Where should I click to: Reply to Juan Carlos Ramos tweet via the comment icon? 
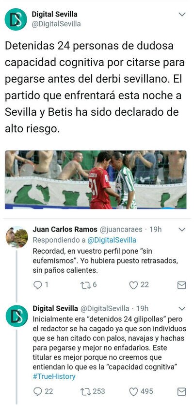coord(38,285)
